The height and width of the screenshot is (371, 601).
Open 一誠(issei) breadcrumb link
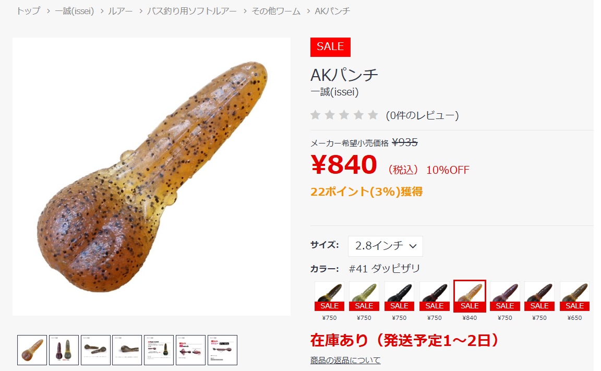[x=75, y=11]
